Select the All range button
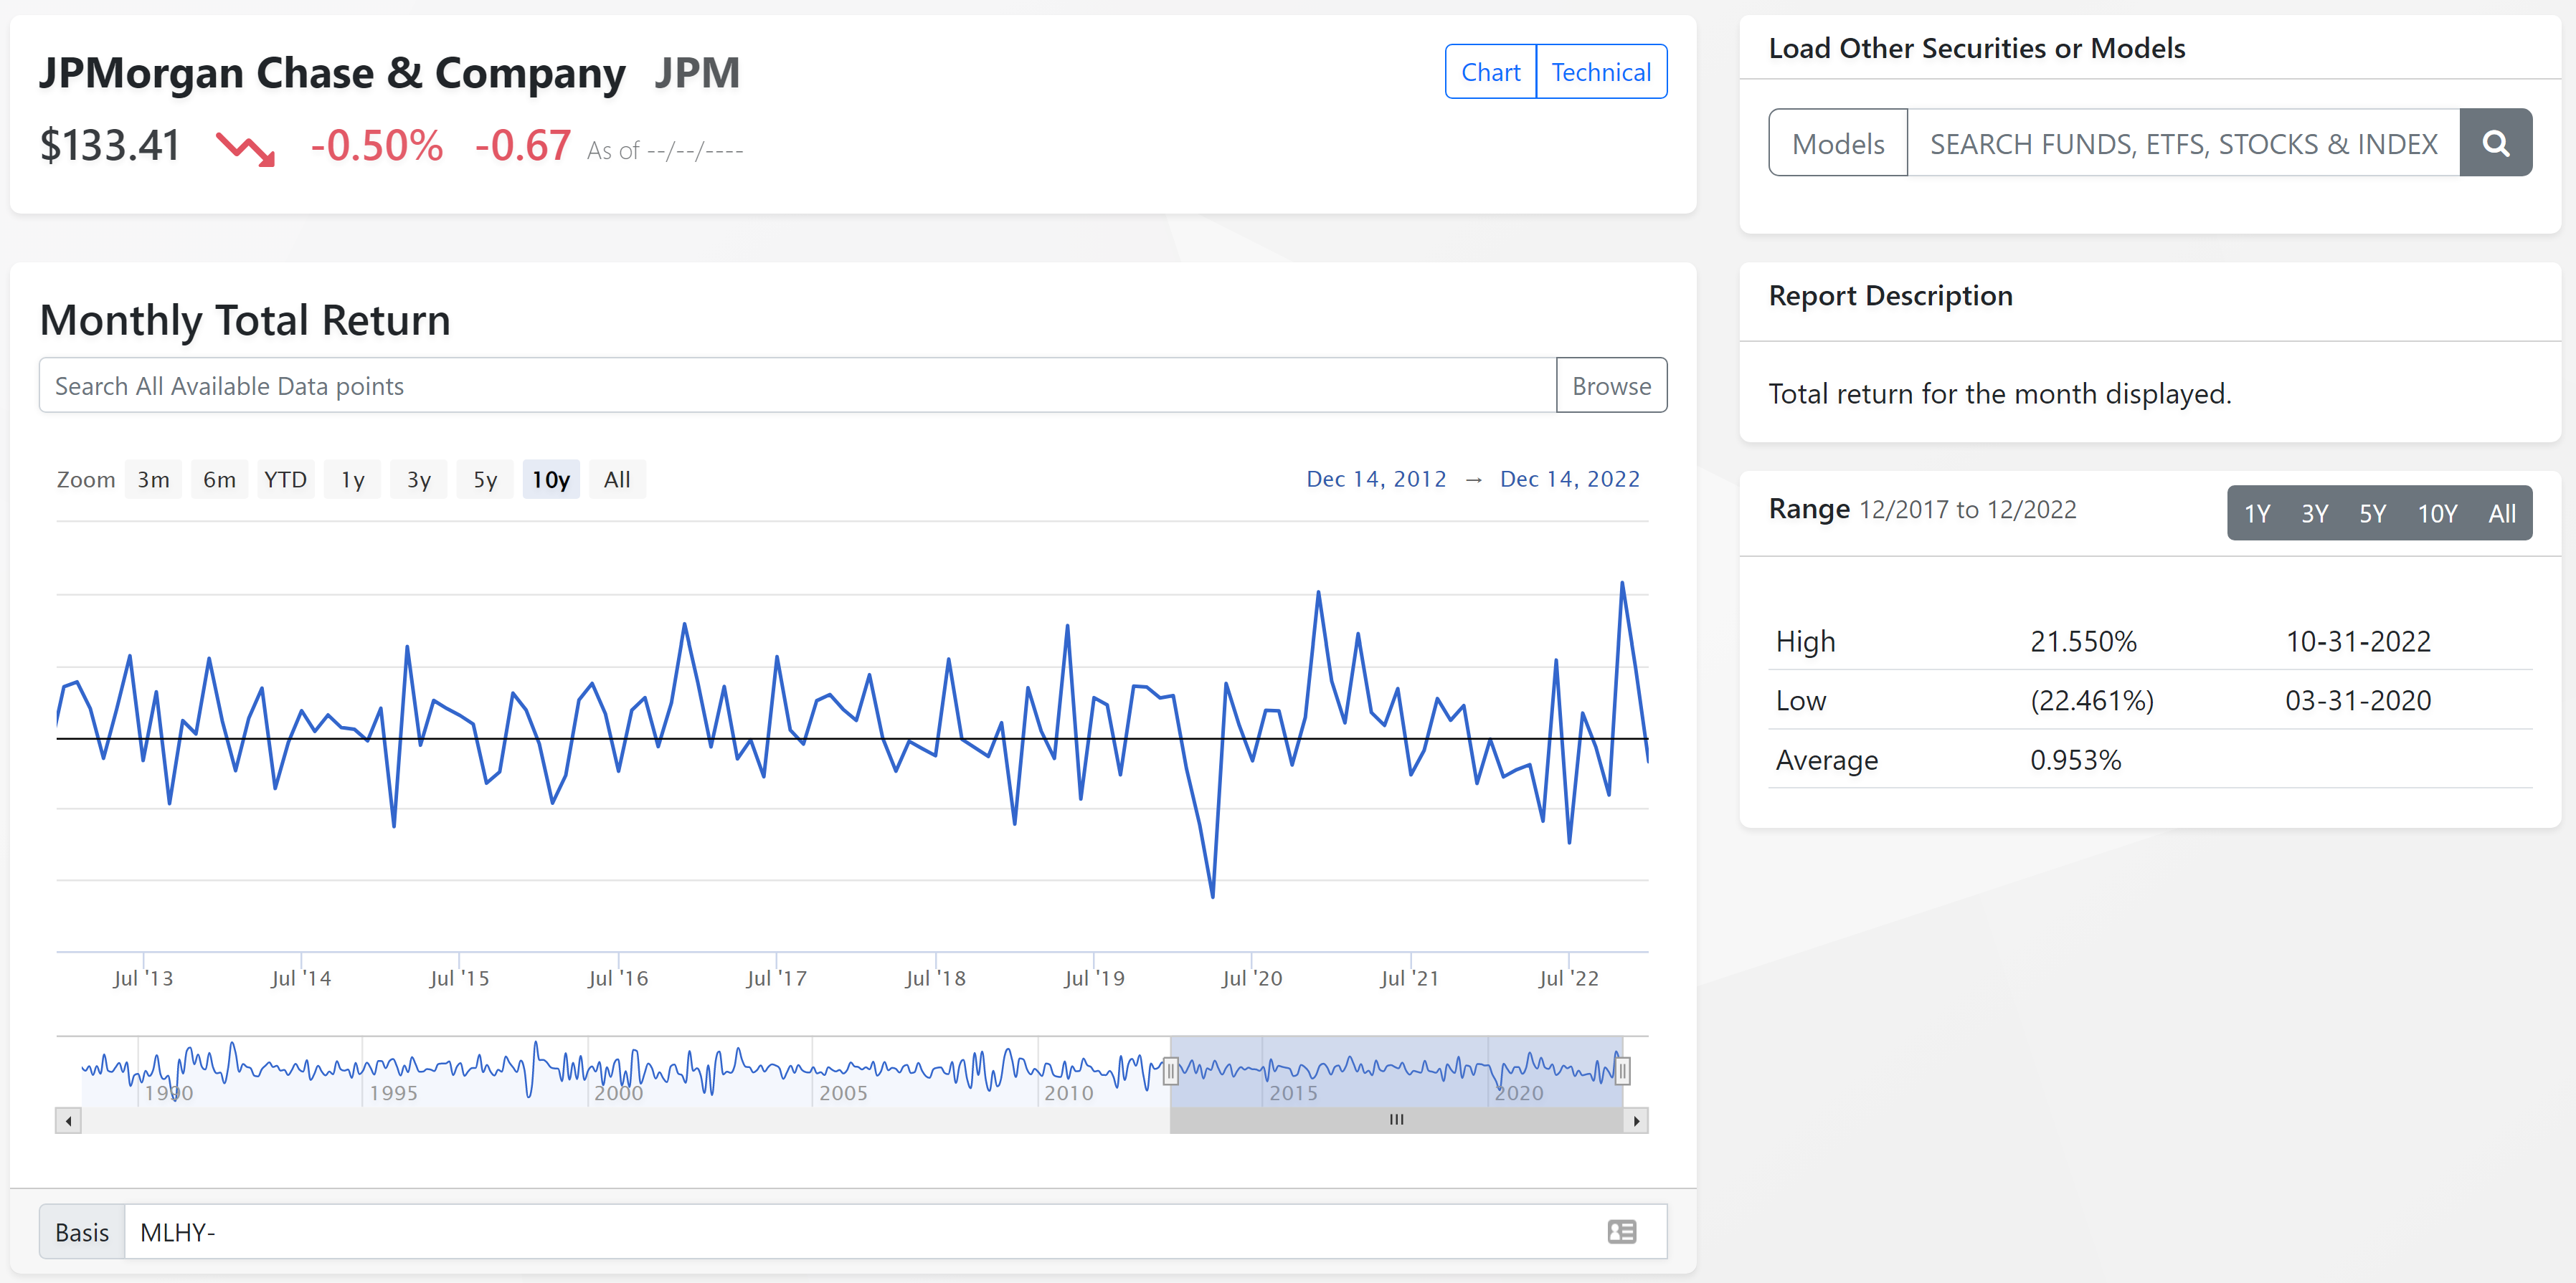 [x=2502, y=514]
